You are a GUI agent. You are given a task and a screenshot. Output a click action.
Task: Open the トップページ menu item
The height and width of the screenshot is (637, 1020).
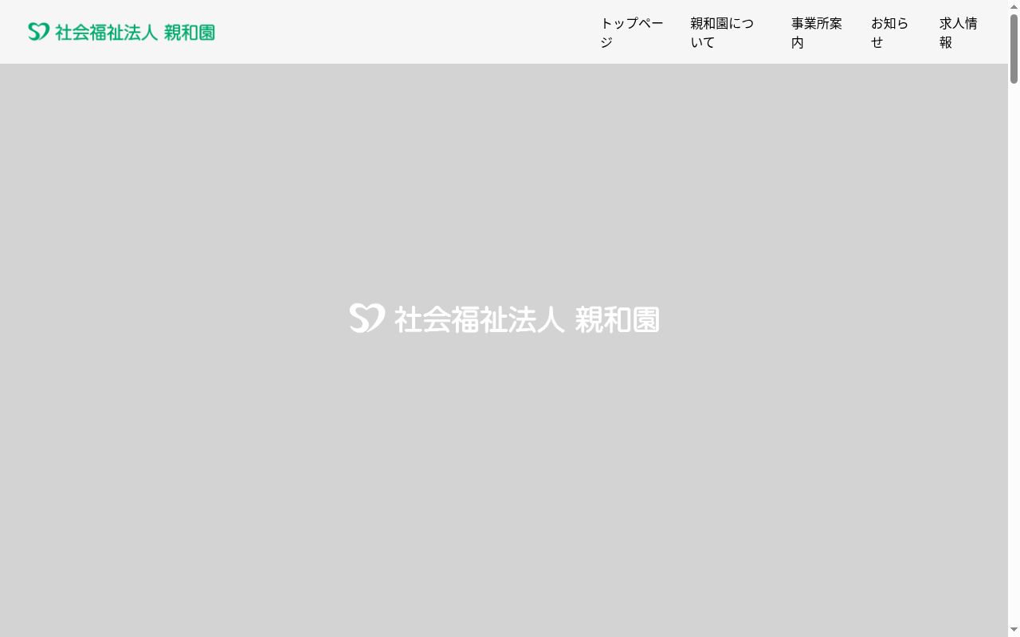633,33
